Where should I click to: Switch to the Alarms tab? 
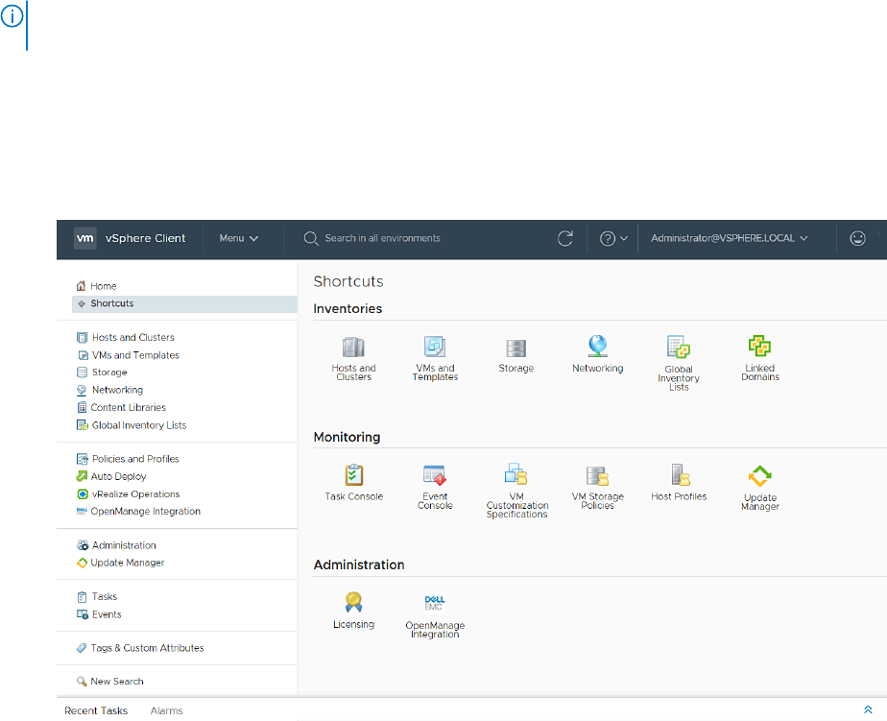click(x=167, y=710)
